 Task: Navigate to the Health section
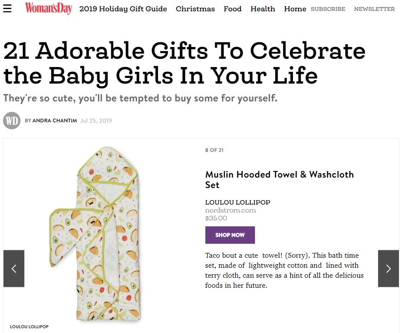[263, 9]
